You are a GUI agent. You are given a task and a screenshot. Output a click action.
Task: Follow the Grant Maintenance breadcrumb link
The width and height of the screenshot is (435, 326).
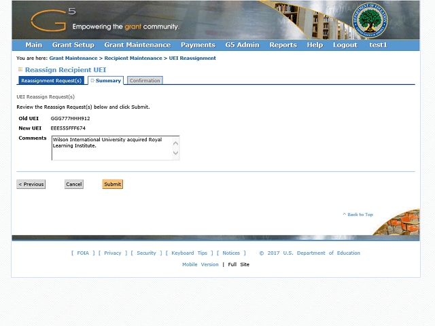(x=73, y=58)
